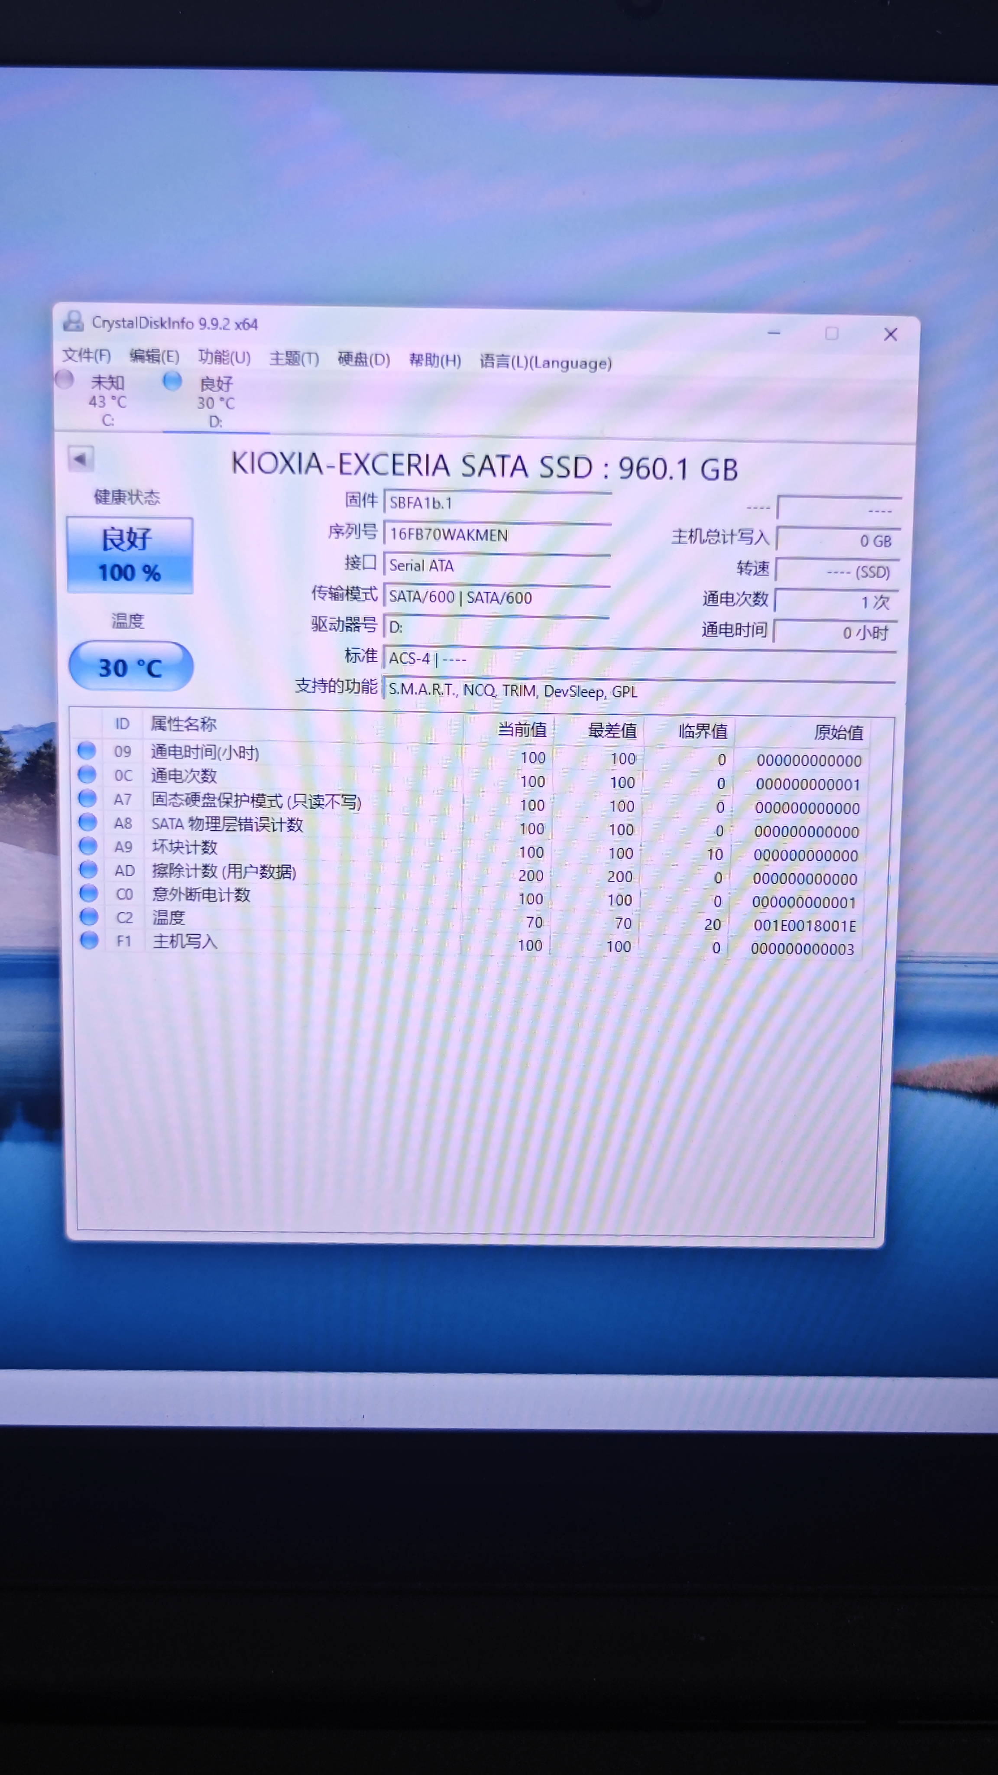Click current value 200 in 擦除计数 row
The height and width of the screenshot is (1775, 998).
point(531,875)
